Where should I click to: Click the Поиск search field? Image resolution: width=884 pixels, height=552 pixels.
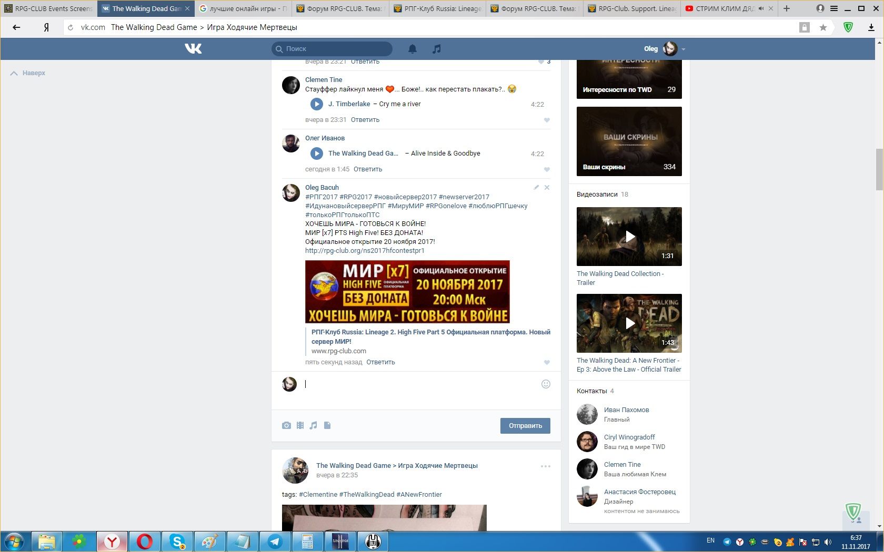point(332,49)
